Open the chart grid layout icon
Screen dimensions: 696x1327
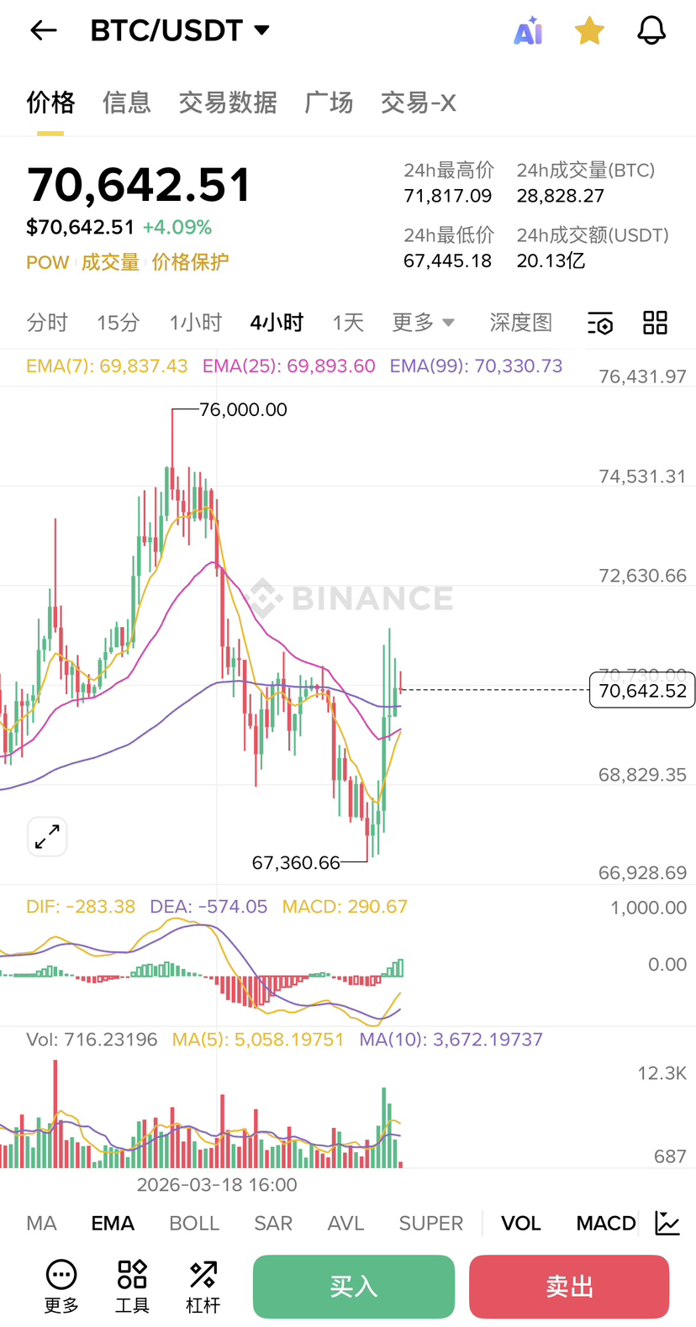[655, 323]
